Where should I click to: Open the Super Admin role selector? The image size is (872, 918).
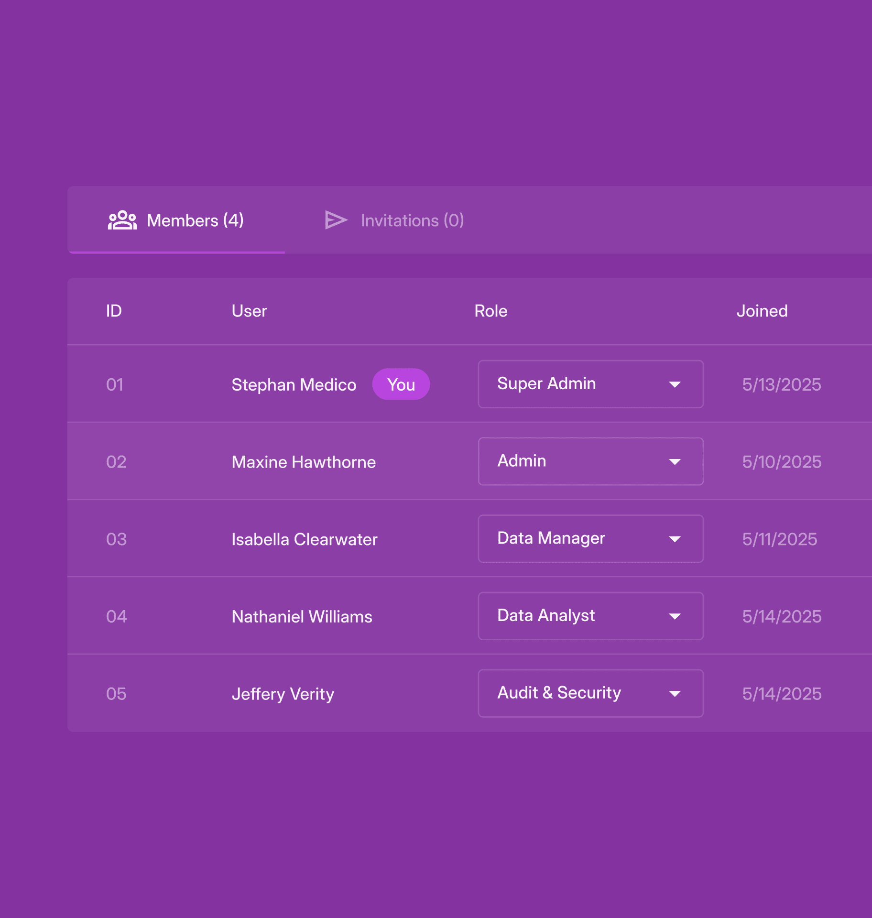point(590,384)
